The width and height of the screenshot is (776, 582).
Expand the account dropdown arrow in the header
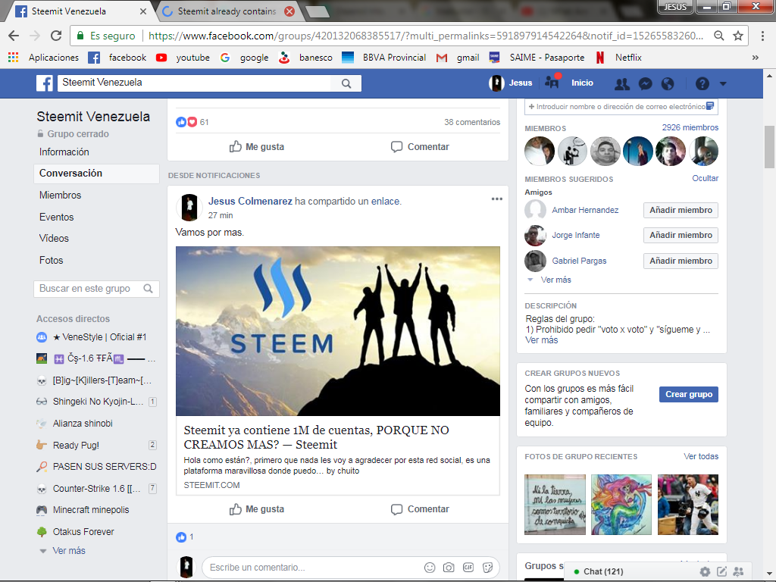[723, 83]
